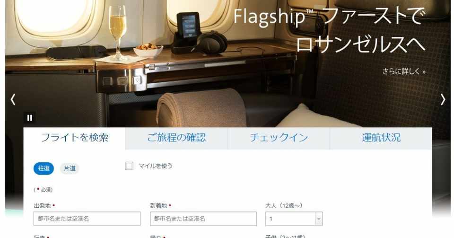Switch to the フライトを検索 tab
The image size is (454, 238).
point(74,138)
